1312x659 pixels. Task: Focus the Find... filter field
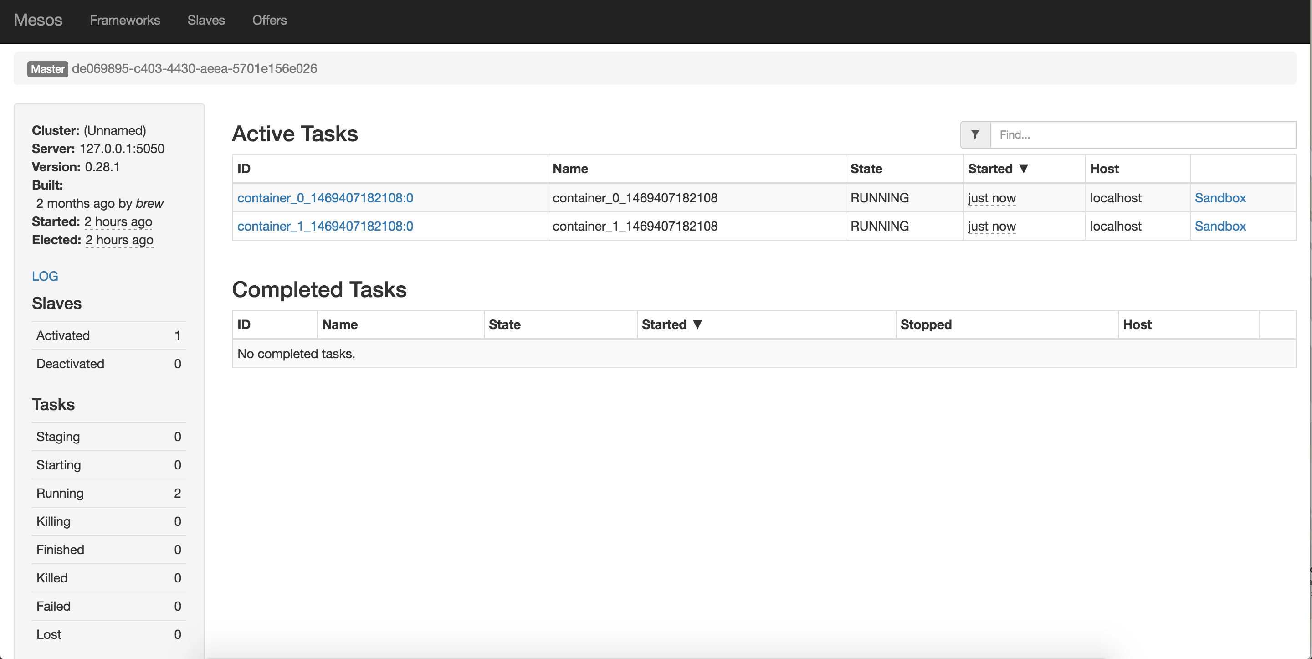(x=1143, y=134)
